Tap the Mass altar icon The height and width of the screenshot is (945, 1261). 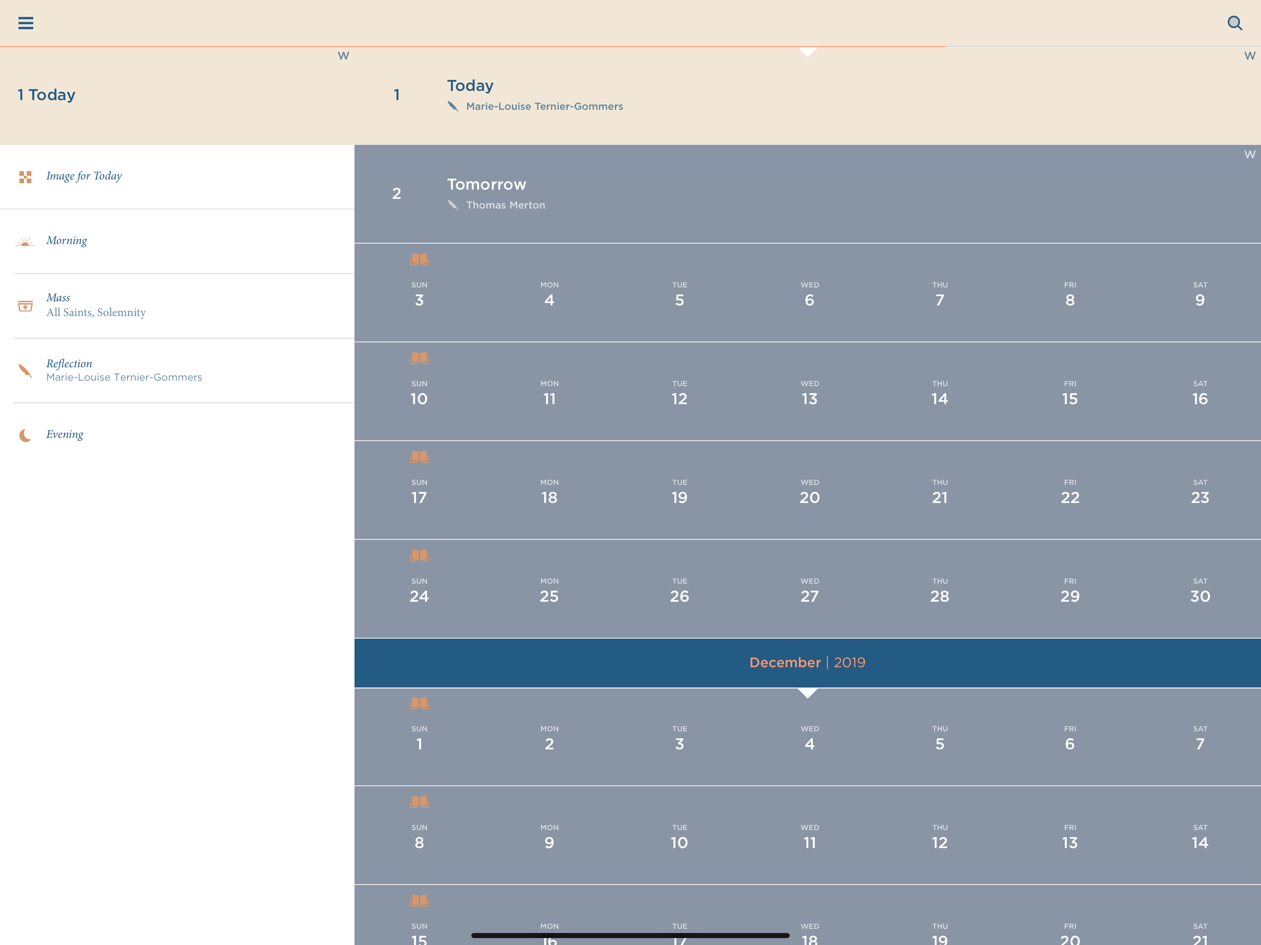tap(25, 306)
